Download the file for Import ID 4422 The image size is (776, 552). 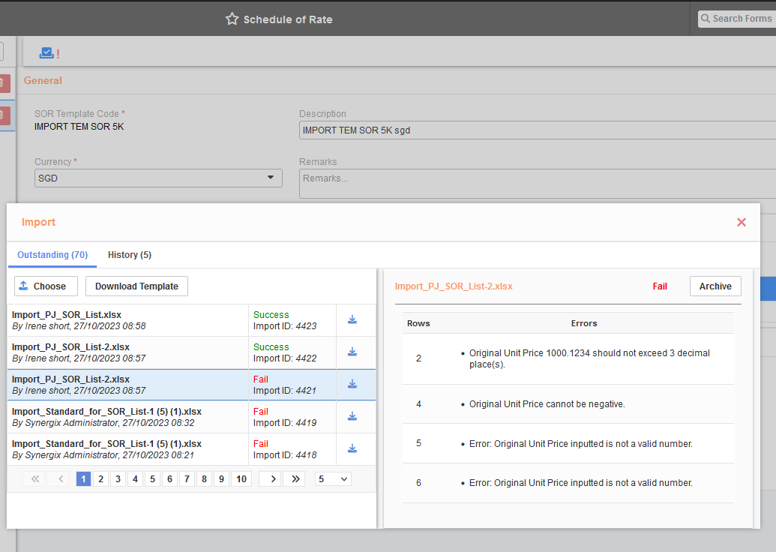tap(352, 351)
